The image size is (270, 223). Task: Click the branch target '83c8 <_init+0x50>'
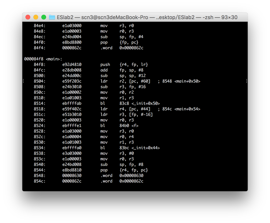coord(140,104)
